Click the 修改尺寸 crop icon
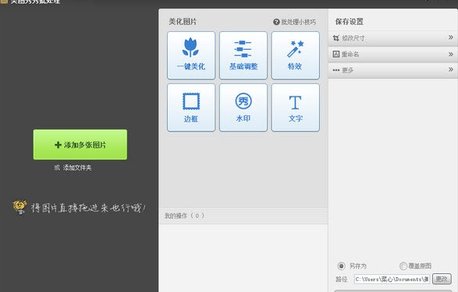The height and width of the screenshot is (292, 458). [x=336, y=38]
